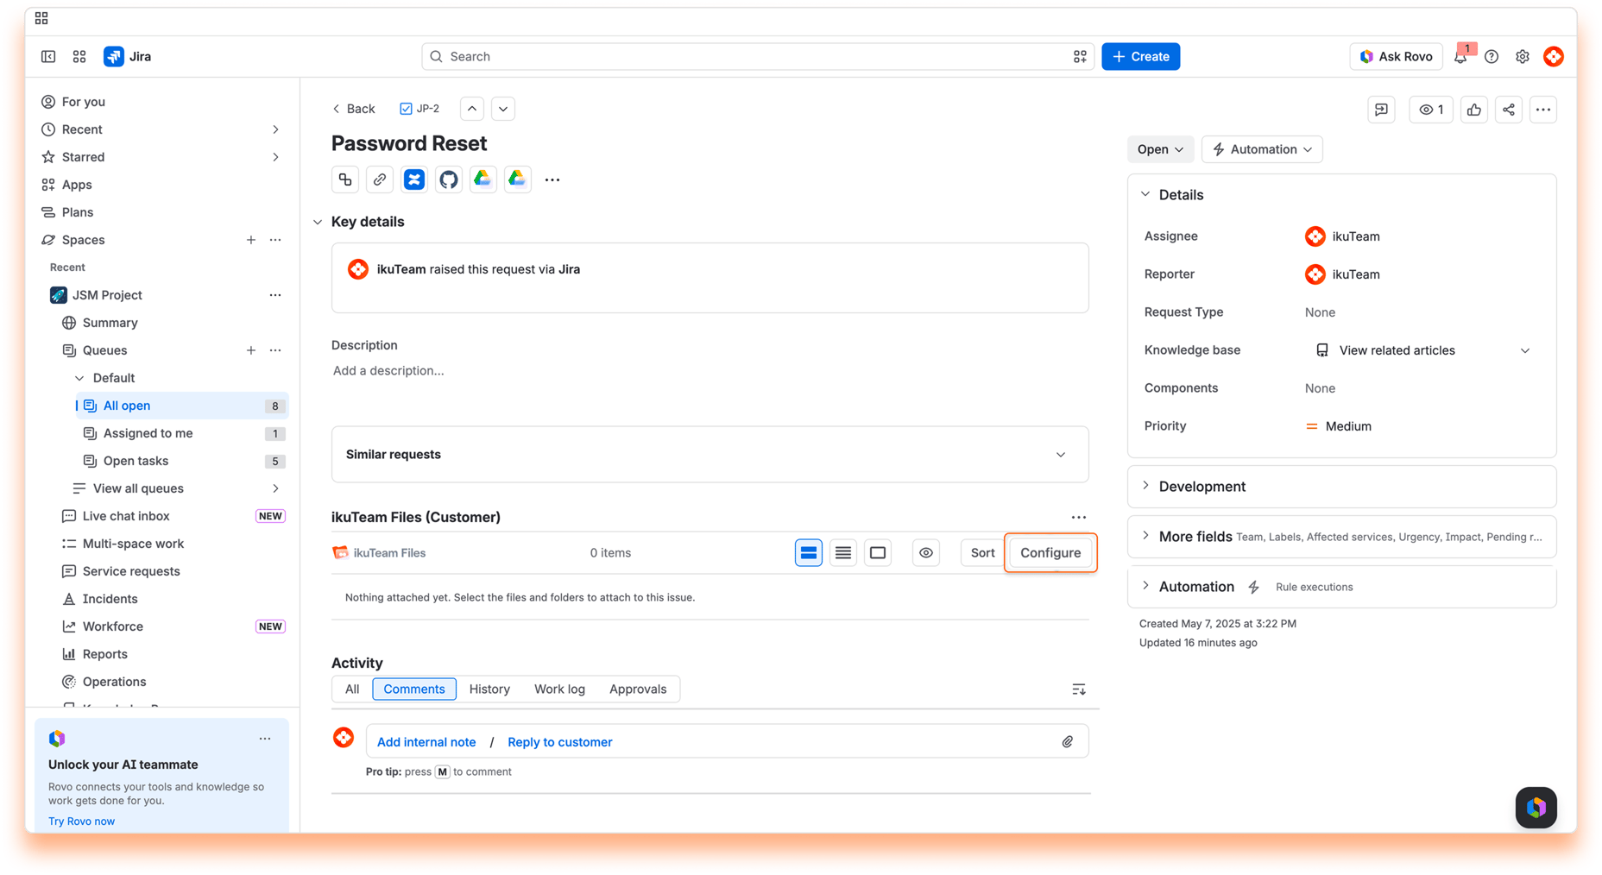
Task: Go to next issue with down arrow
Action: point(503,109)
